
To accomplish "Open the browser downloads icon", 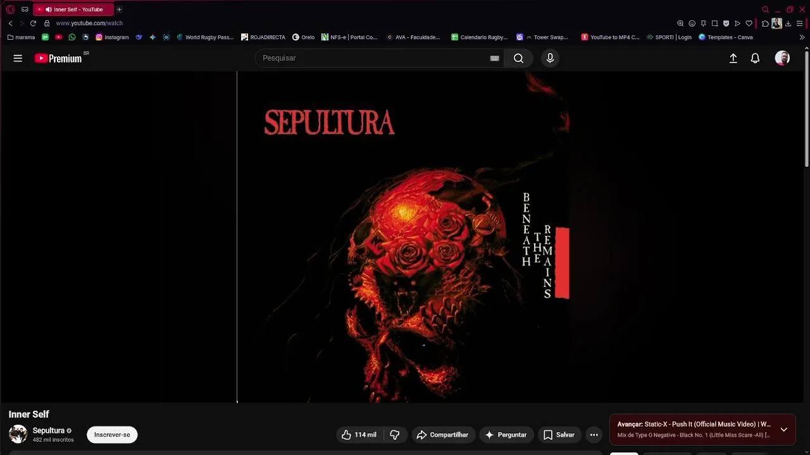I will click(788, 23).
